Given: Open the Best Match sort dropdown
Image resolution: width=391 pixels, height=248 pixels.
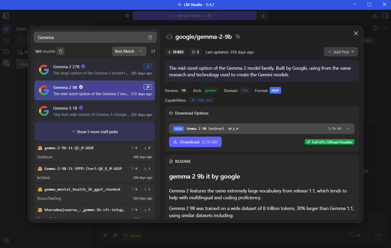Looking at the screenshot, I should tap(129, 51).
